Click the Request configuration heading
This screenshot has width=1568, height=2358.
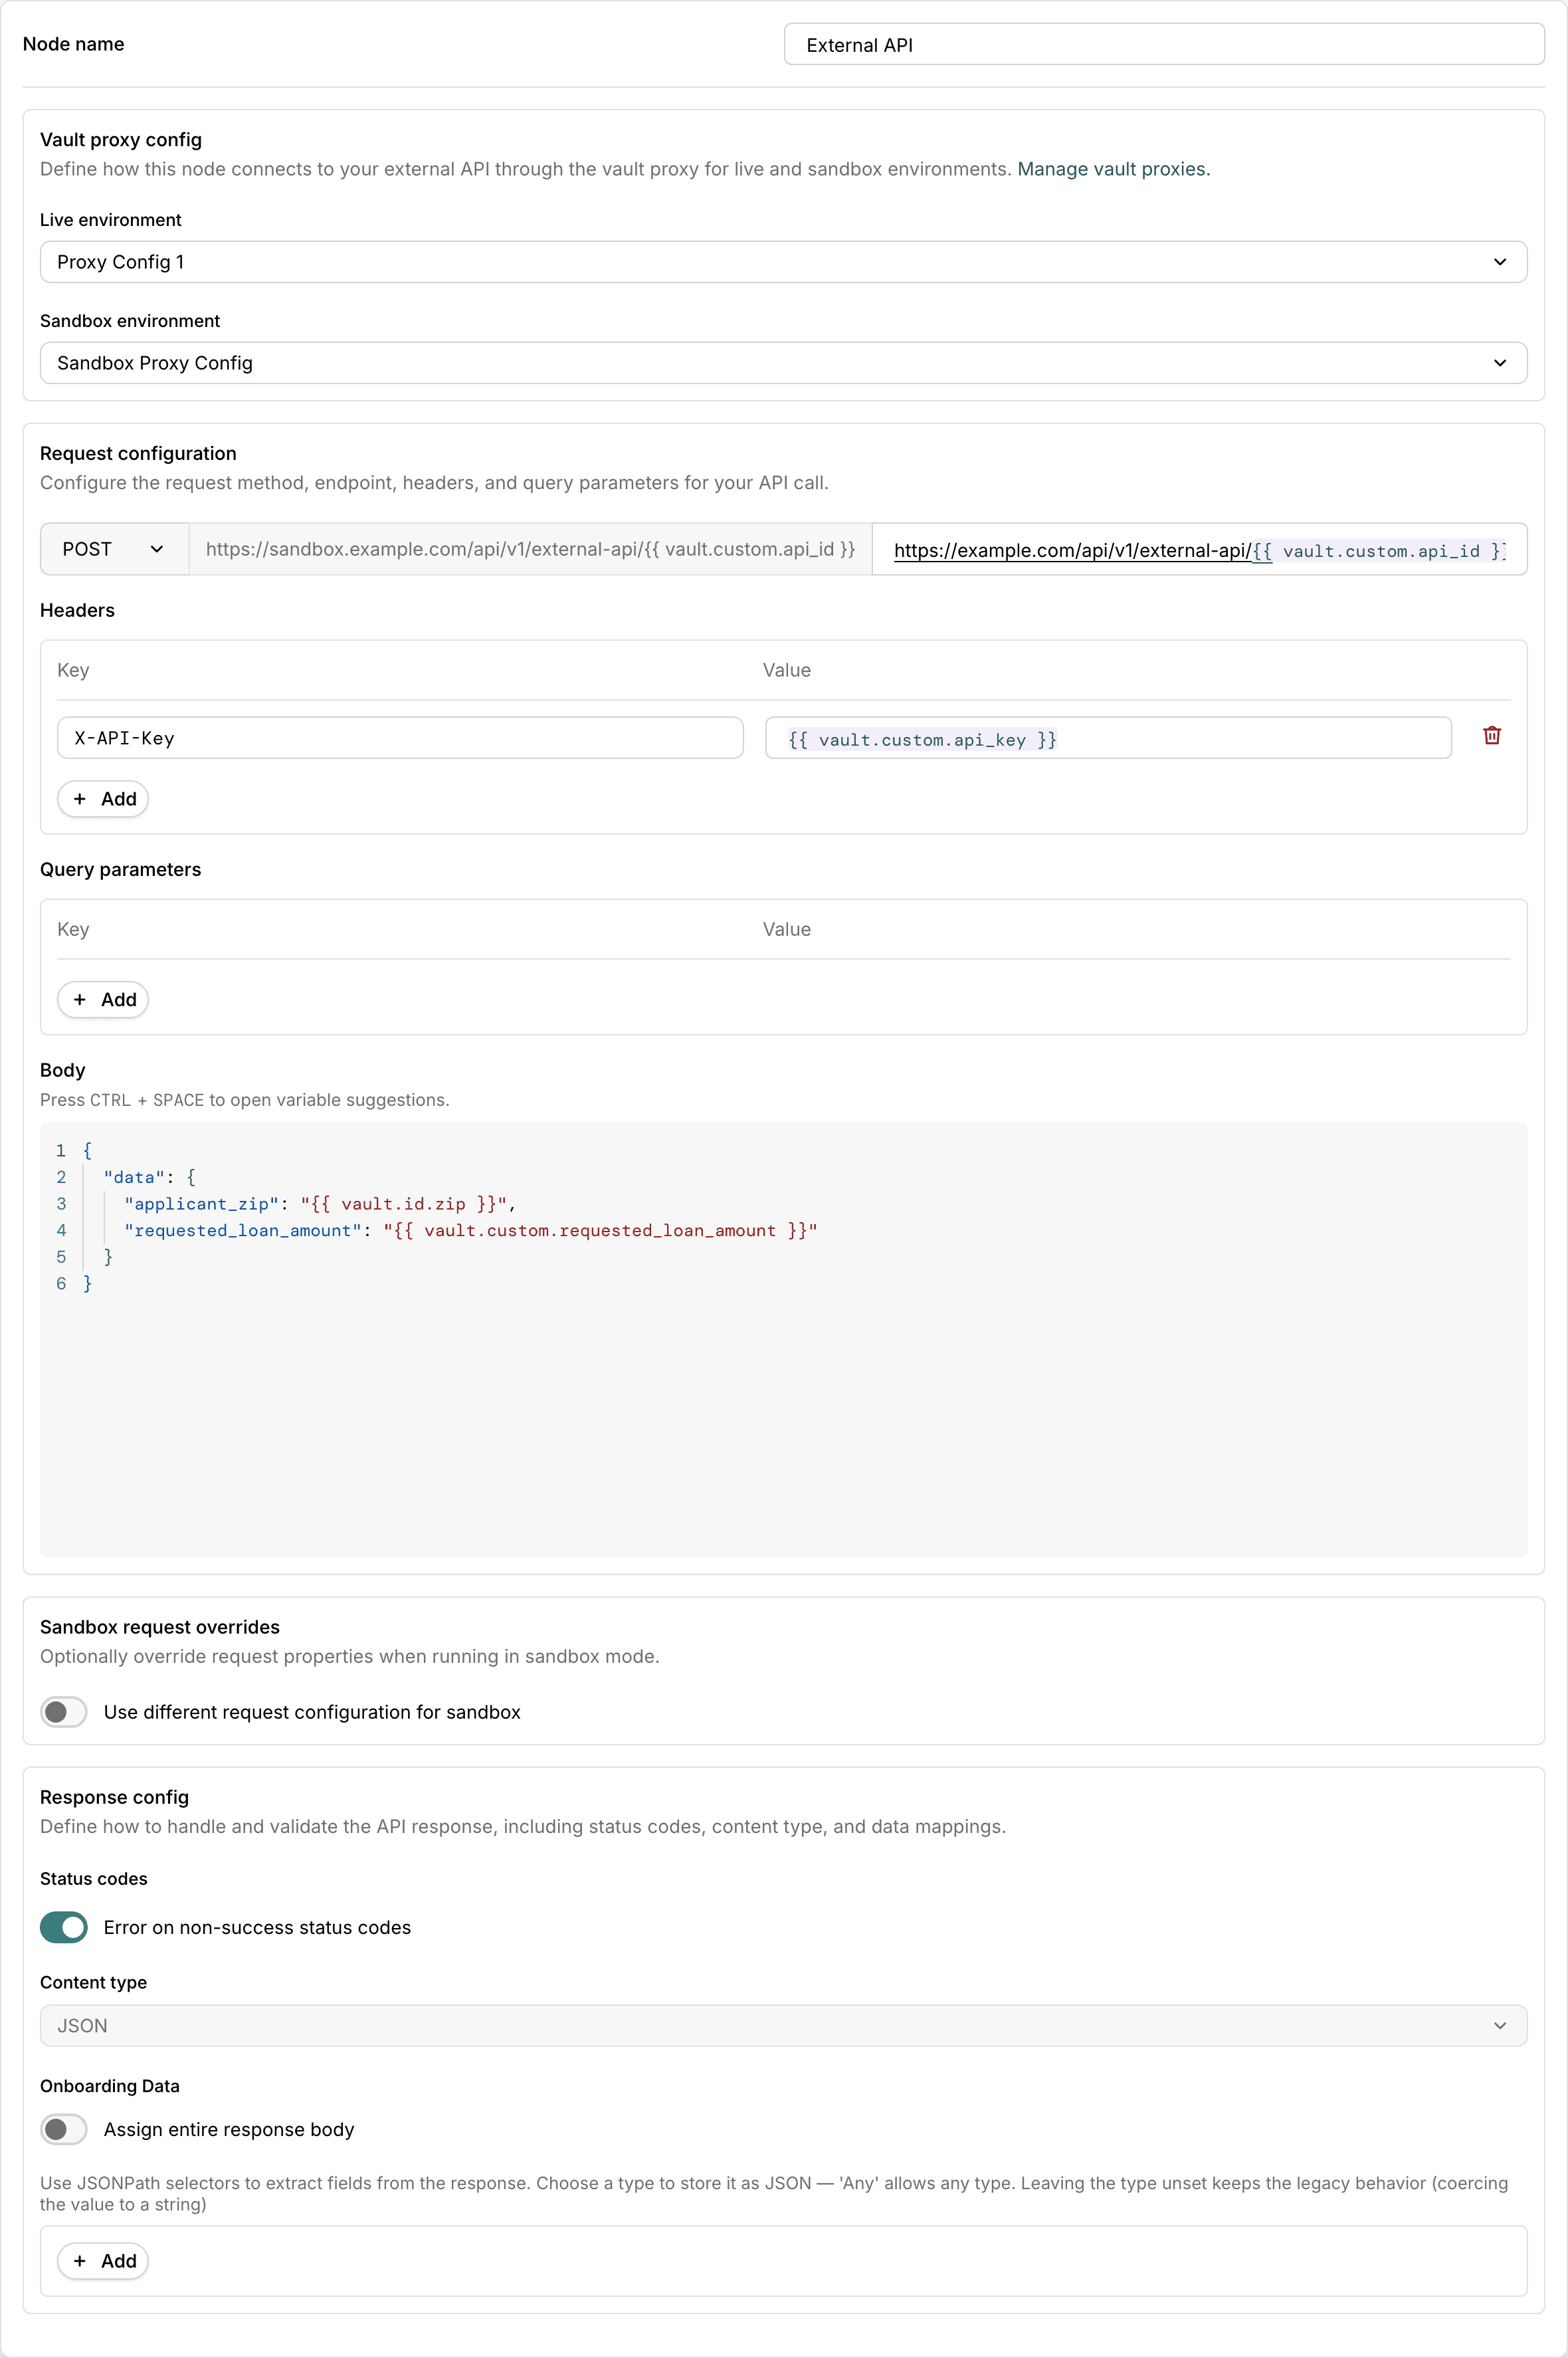tap(138, 453)
